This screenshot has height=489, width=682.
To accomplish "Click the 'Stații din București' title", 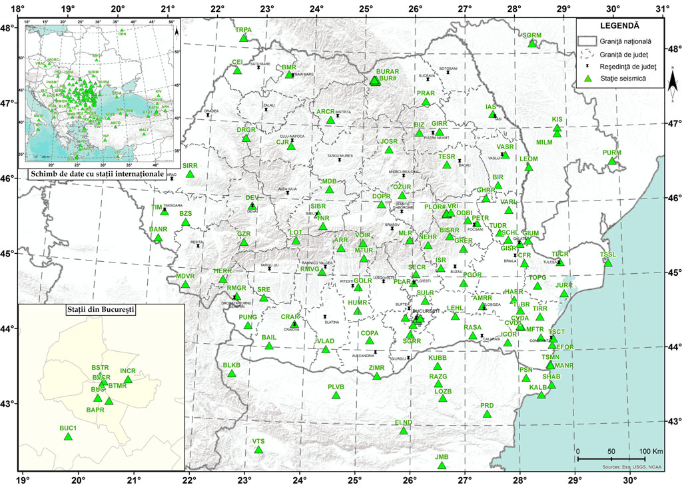I will pyautogui.click(x=101, y=310).
